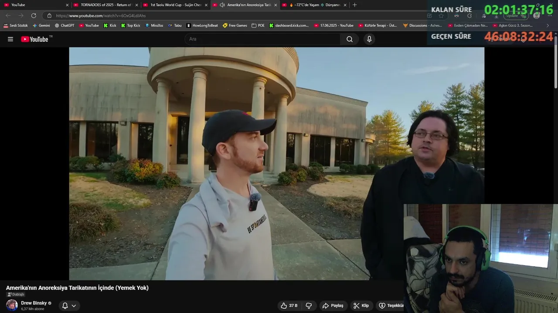Open the YouTube hamburger guide menu
Screen dimensions: 558x313
[10, 39]
